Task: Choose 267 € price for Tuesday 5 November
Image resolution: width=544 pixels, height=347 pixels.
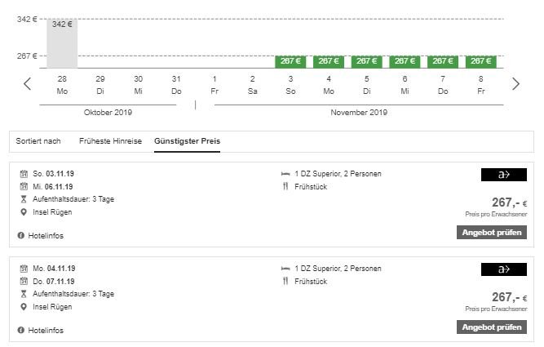Action: 367,61
